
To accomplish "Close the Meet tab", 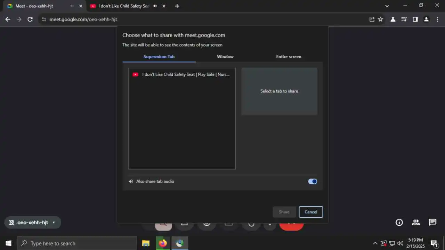I will [81, 6].
